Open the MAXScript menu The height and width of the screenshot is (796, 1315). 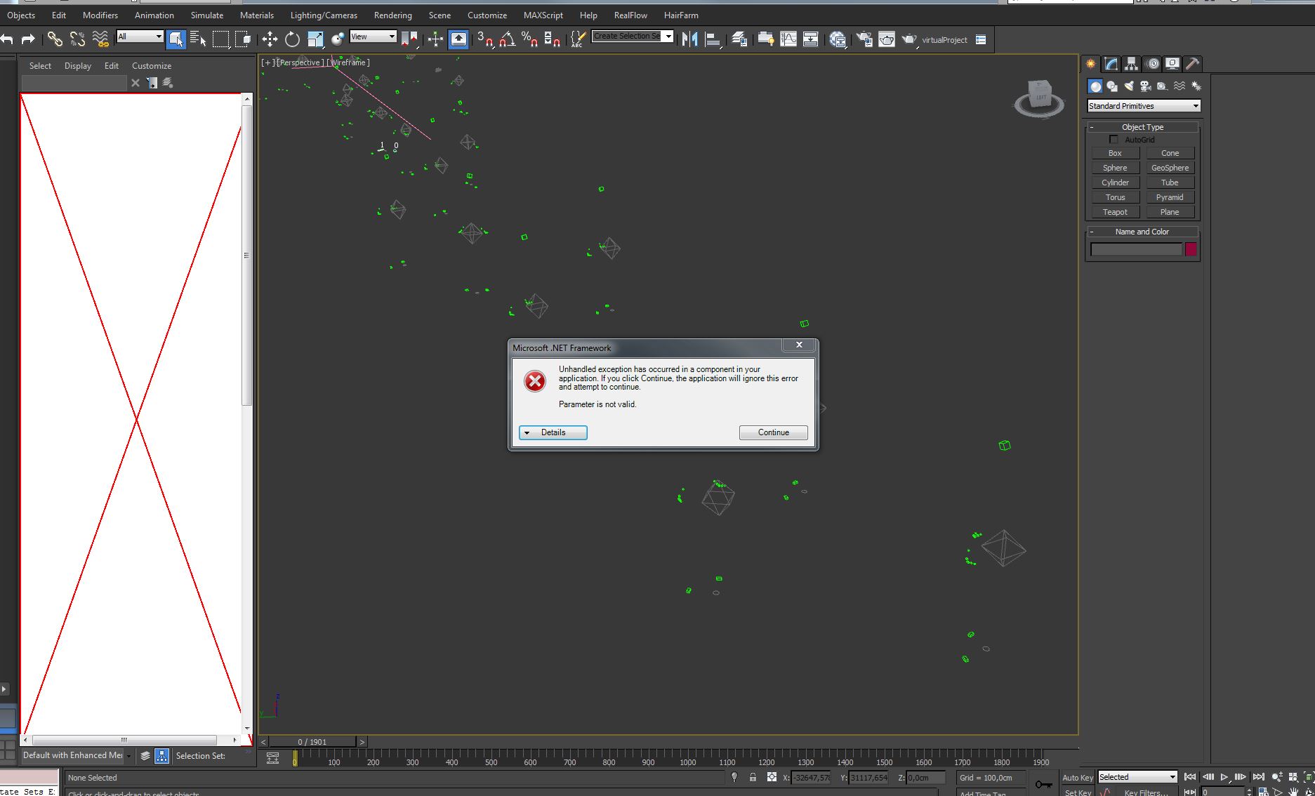(543, 15)
